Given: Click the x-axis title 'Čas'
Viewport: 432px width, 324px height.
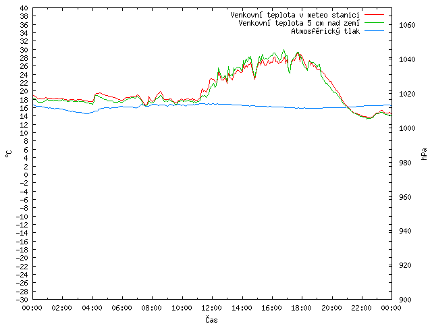Looking at the screenshot, I should [x=211, y=319].
